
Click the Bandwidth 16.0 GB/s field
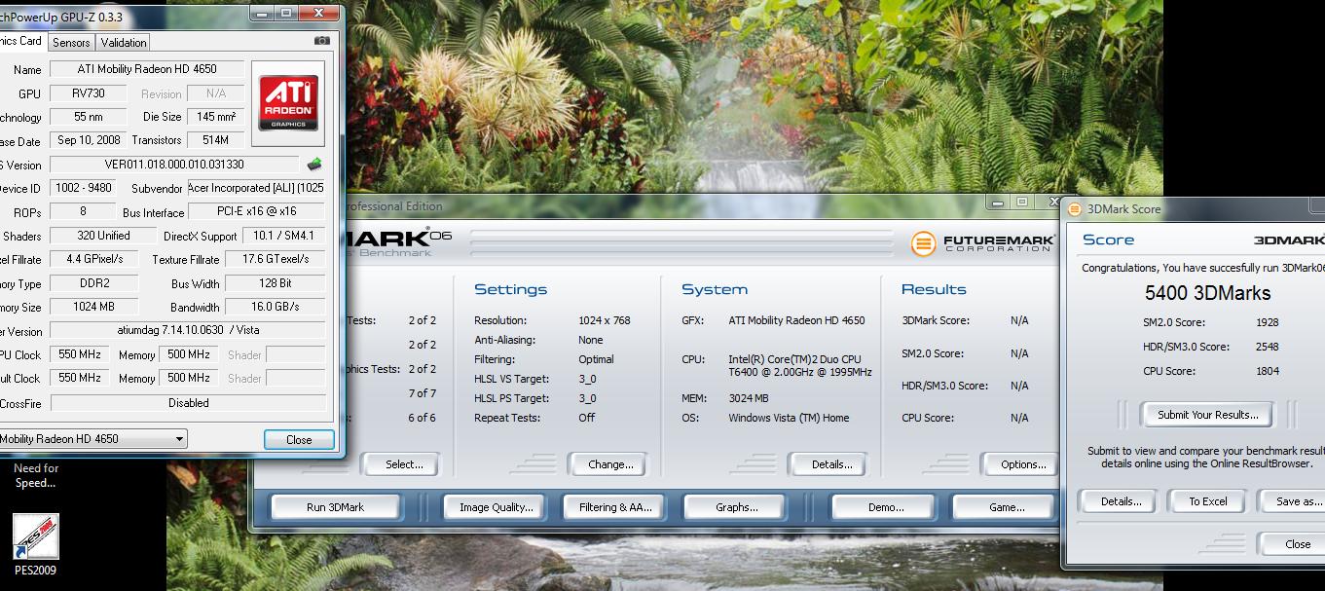click(x=275, y=307)
